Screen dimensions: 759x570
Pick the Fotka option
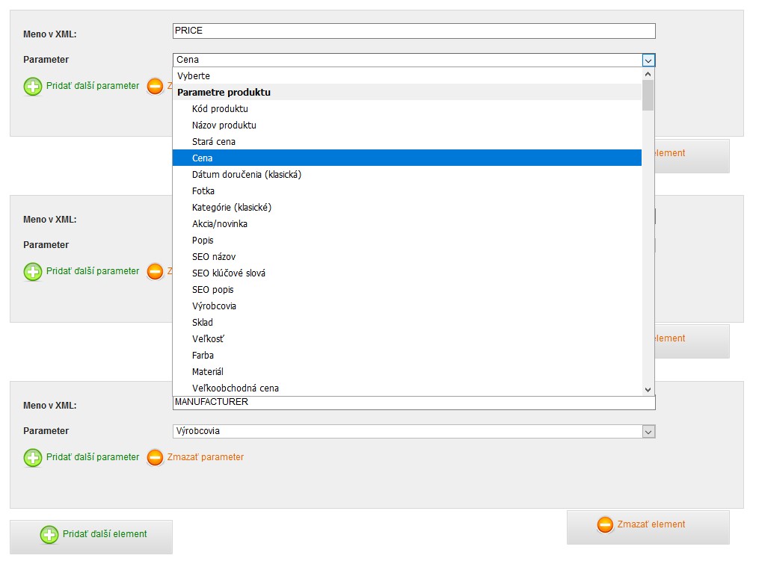pyautogui.click(x=203, y=191)
